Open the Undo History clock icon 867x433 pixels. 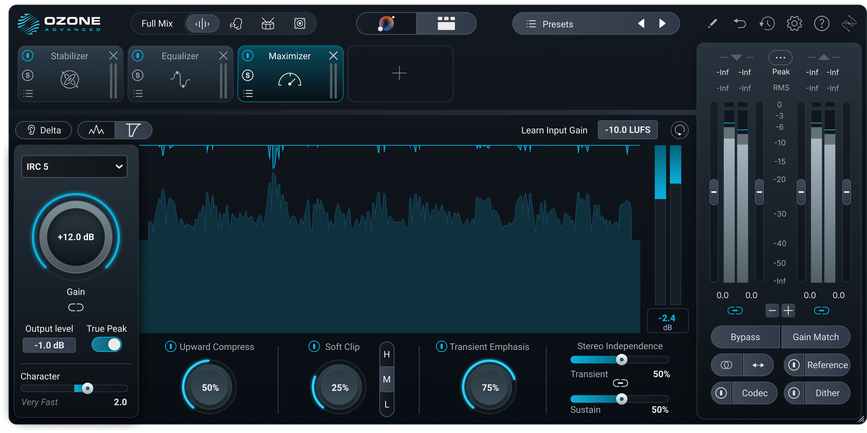point(767,24)
